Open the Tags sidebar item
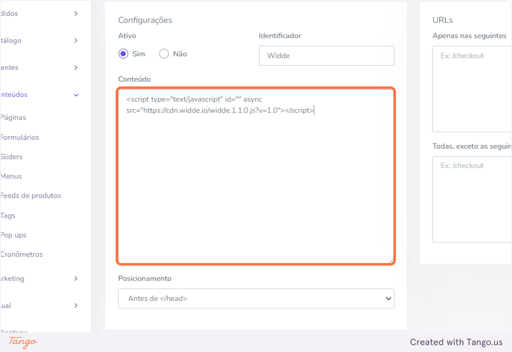 tap(8, 216)
